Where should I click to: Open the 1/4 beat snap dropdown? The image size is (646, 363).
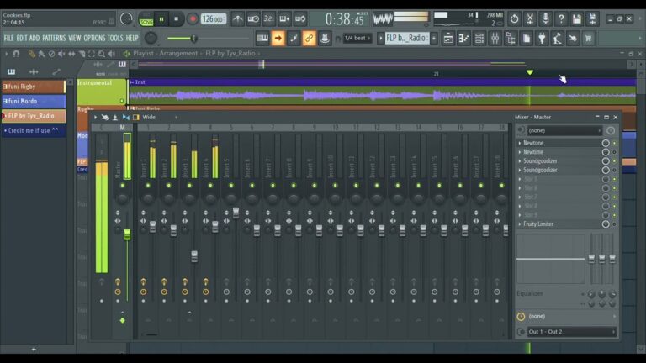[x=357, y=39]
